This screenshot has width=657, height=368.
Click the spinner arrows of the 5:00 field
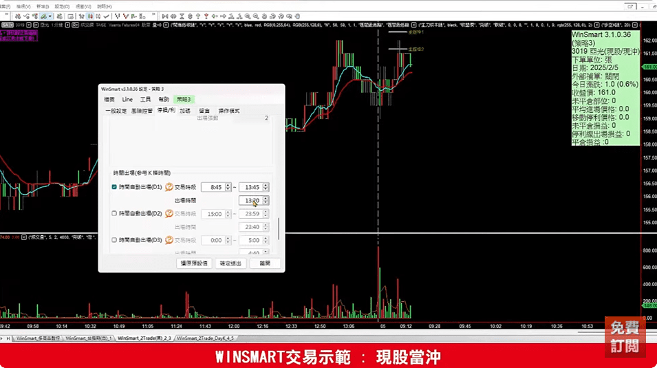266,240
